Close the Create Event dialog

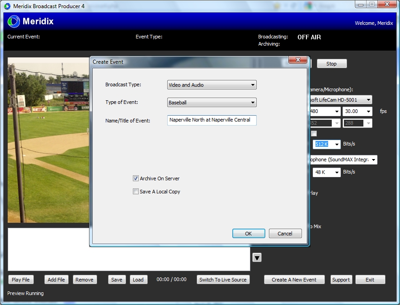(298, 61)
